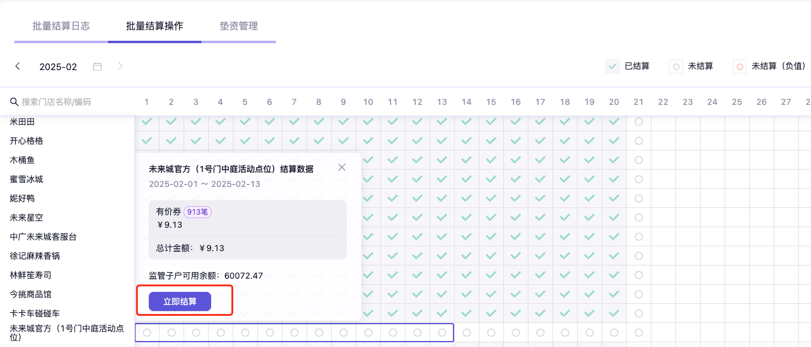Close the settlement data popup
Viewport: 811px width, 347px height.
(x=342, y=167)
